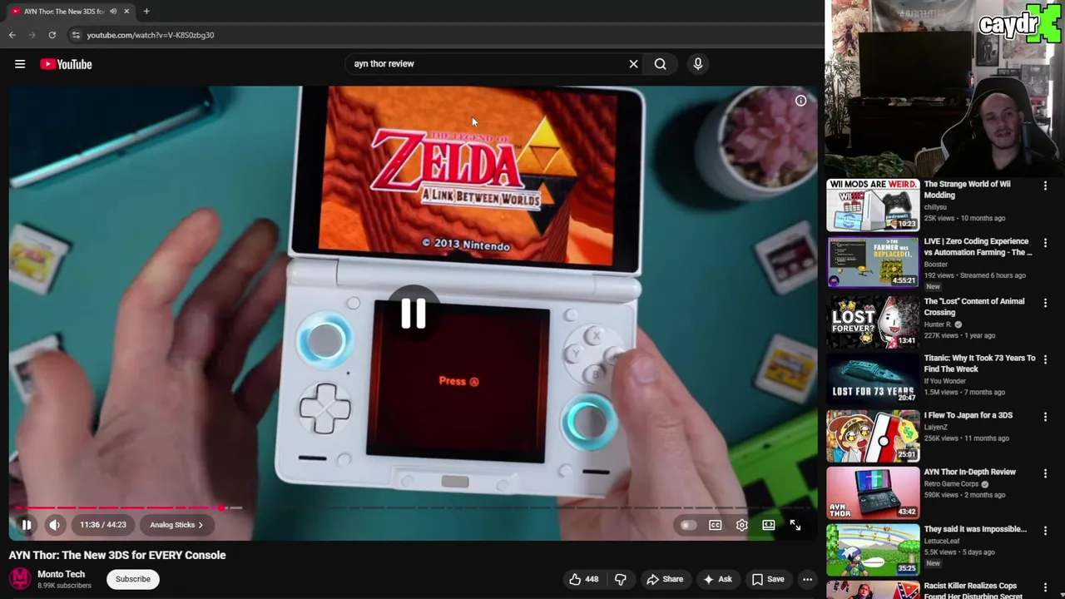Image resolution: width=1065 pixels, height=599 pixels.
Task: Open AYN Thor In-Depth Review title
Action: [x=969, y=472]
